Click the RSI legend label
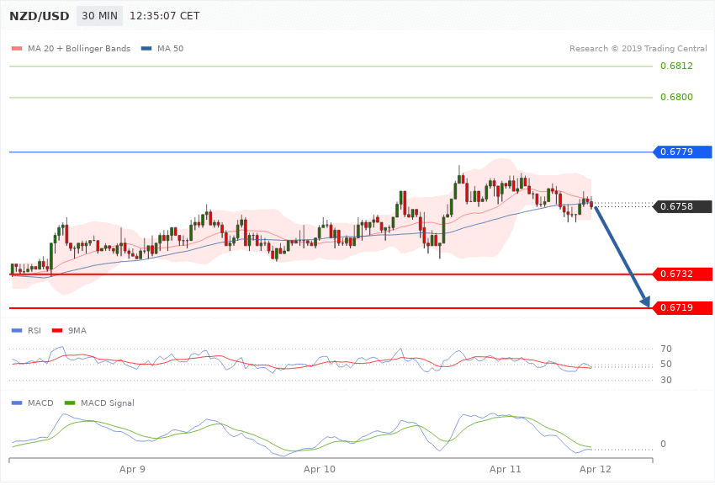 pyautogui.click(x=34, y=330)
